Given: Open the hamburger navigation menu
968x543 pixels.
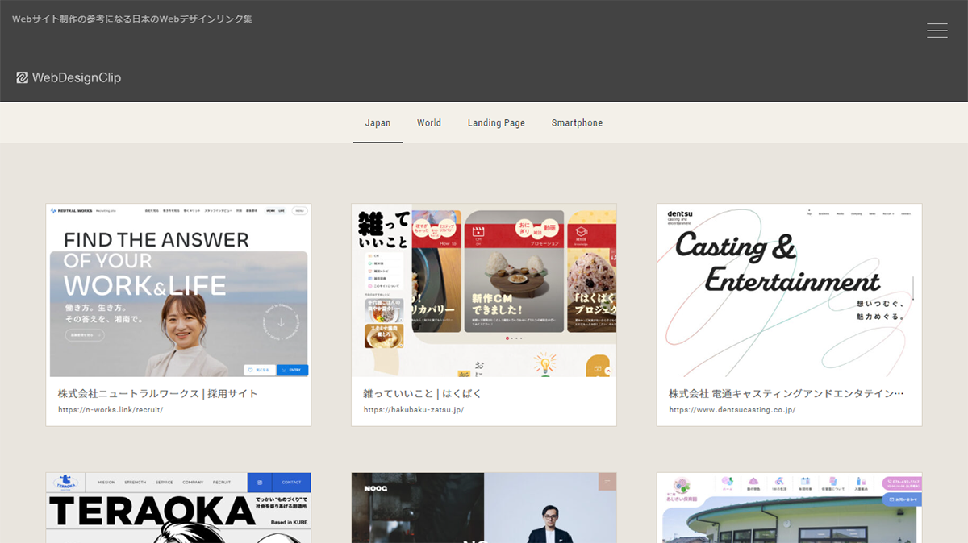Looking at the screenshot, I should click(x=937, y=30).
